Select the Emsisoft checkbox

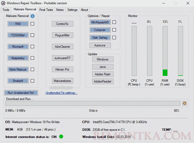coord(32,81)
